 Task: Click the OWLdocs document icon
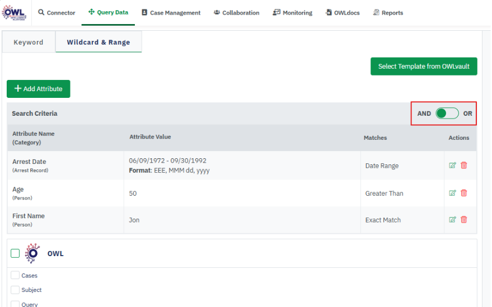point(328,12)
